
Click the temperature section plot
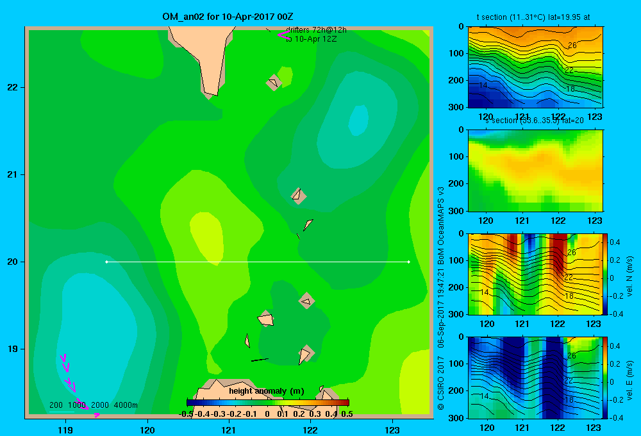[x=535, y=67]
